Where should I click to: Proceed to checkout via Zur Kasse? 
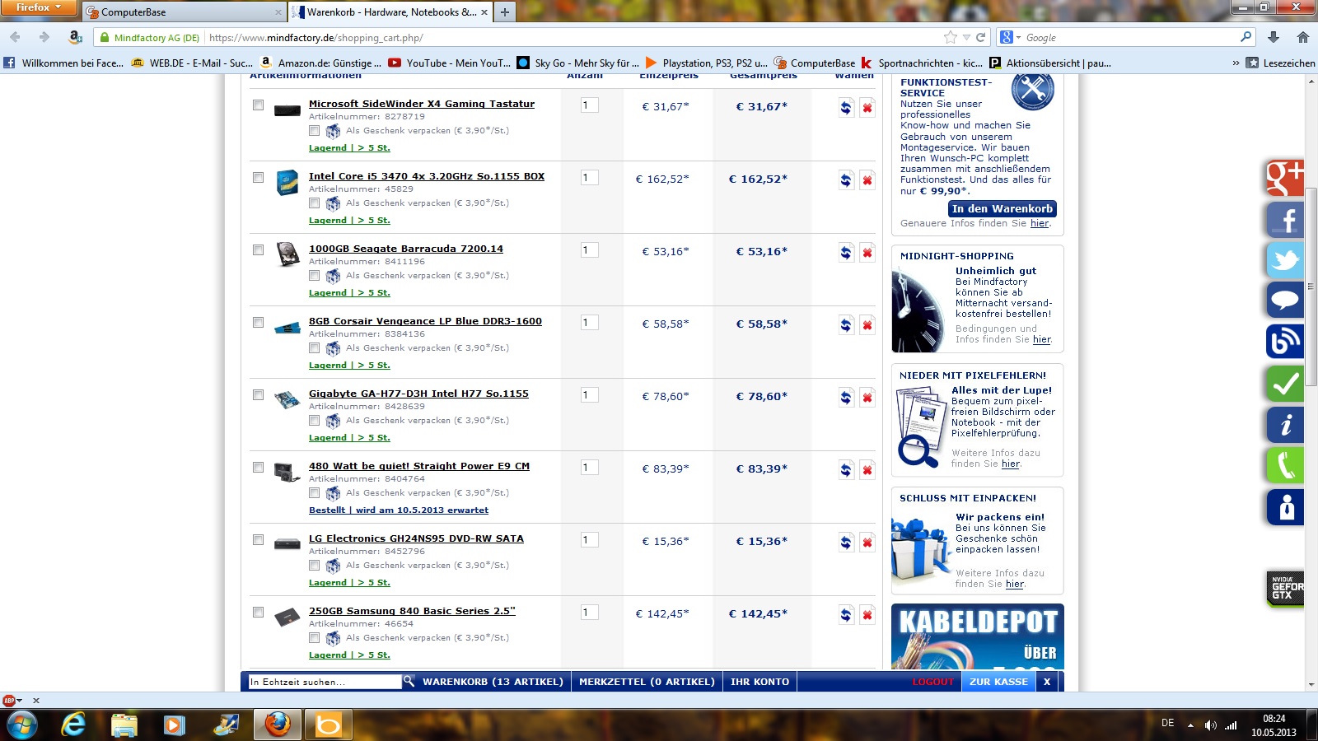point(998,682)
